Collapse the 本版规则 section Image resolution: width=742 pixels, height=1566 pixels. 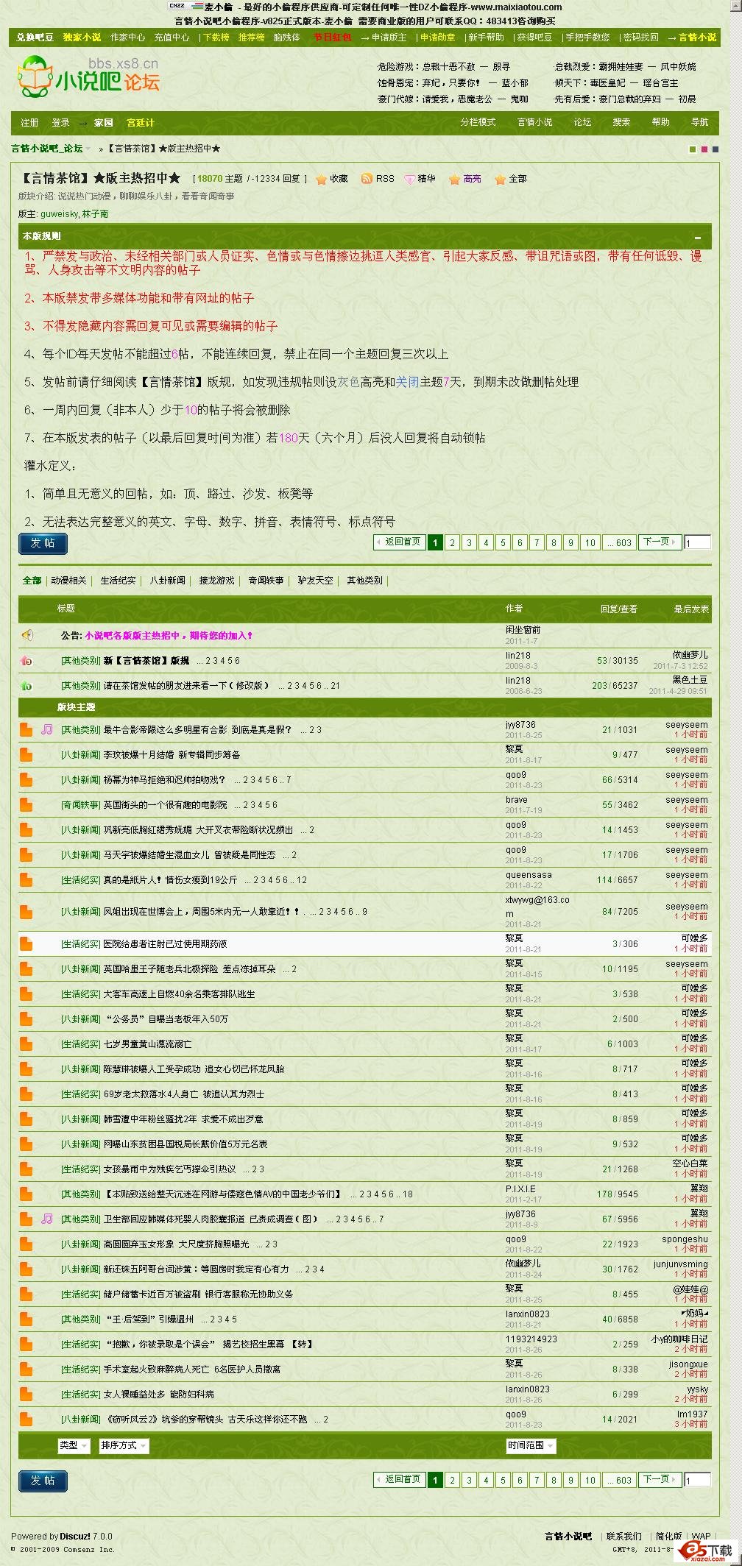pyautogui.click(x=698, y=237)
